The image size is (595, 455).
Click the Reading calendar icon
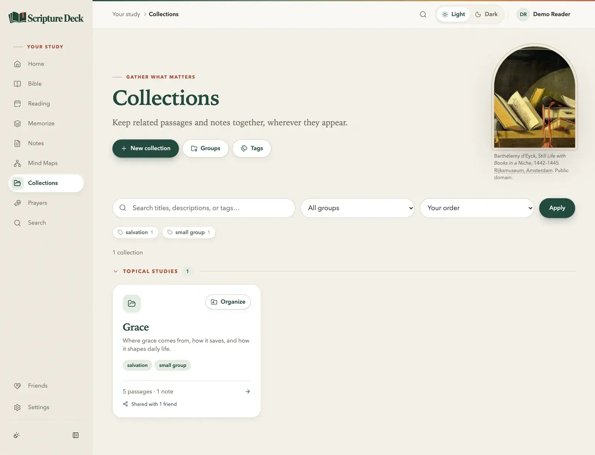(17, 104)
